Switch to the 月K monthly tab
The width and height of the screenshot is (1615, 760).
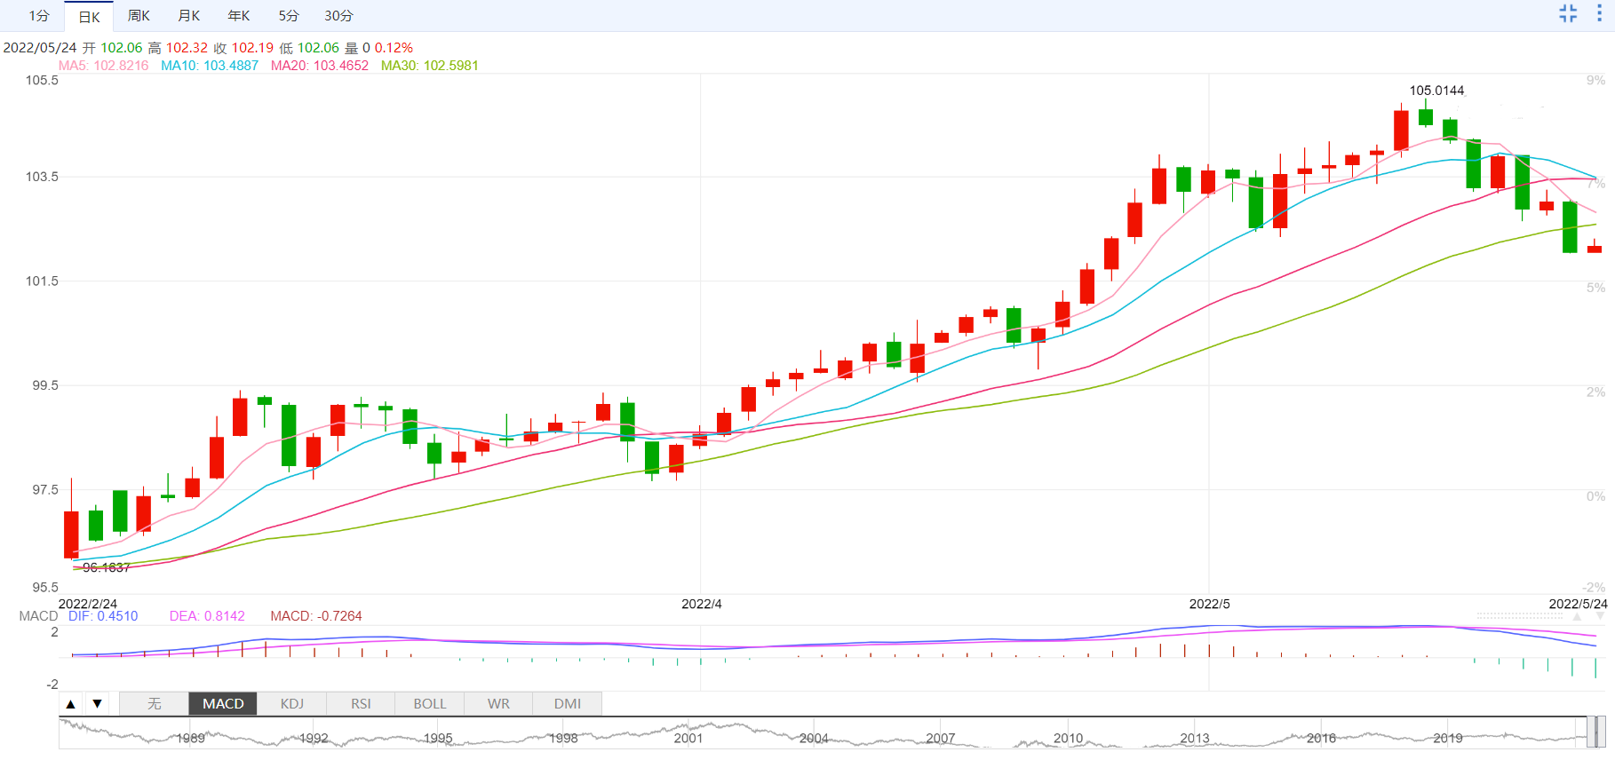coord(188,16)
